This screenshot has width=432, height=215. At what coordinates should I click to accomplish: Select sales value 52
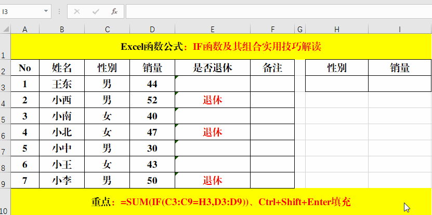(152, 100)
